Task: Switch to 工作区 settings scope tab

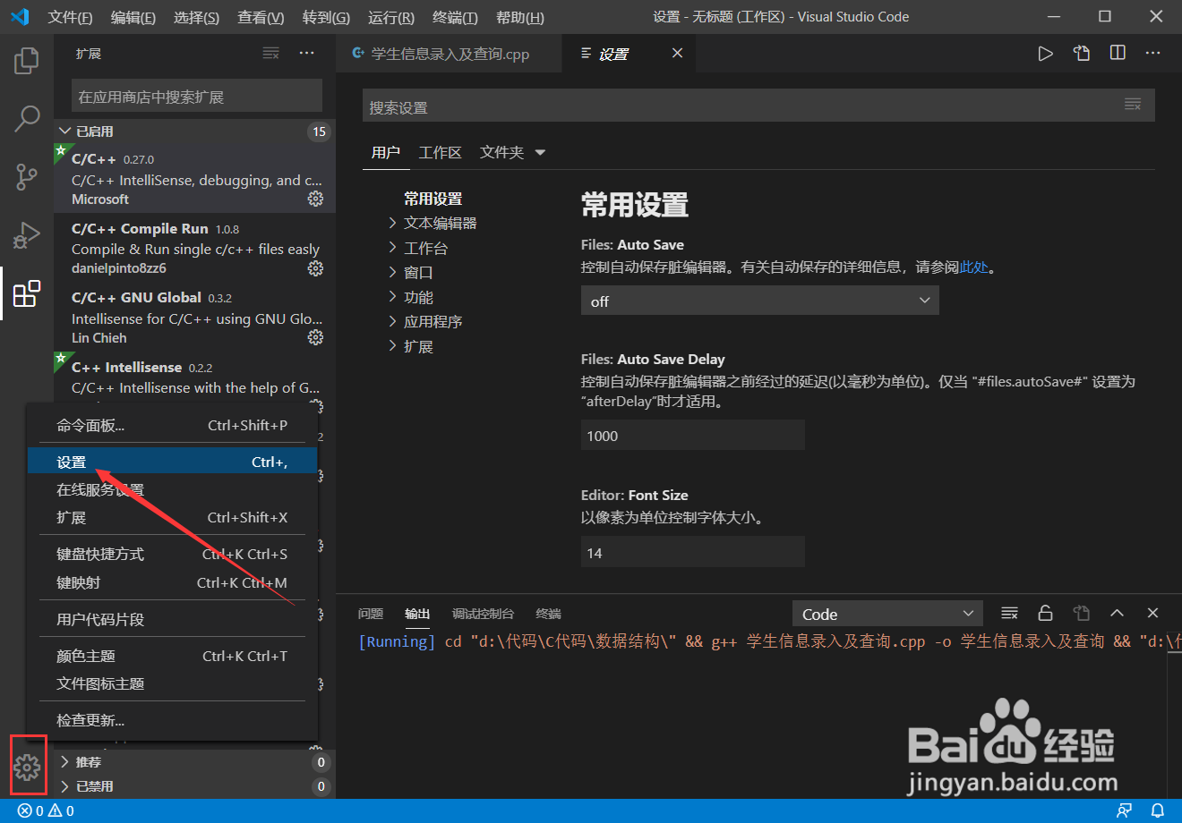Action: coord(440,153)
